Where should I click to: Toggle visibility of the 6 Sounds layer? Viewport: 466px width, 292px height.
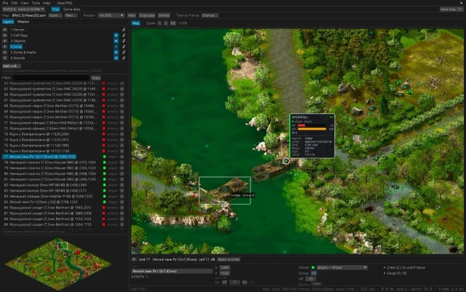click(116, 58)
